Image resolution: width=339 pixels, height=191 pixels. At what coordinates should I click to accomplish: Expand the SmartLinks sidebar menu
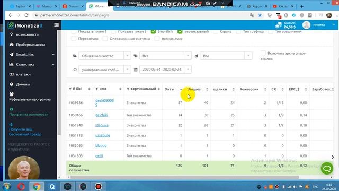[x=32, y=54]
